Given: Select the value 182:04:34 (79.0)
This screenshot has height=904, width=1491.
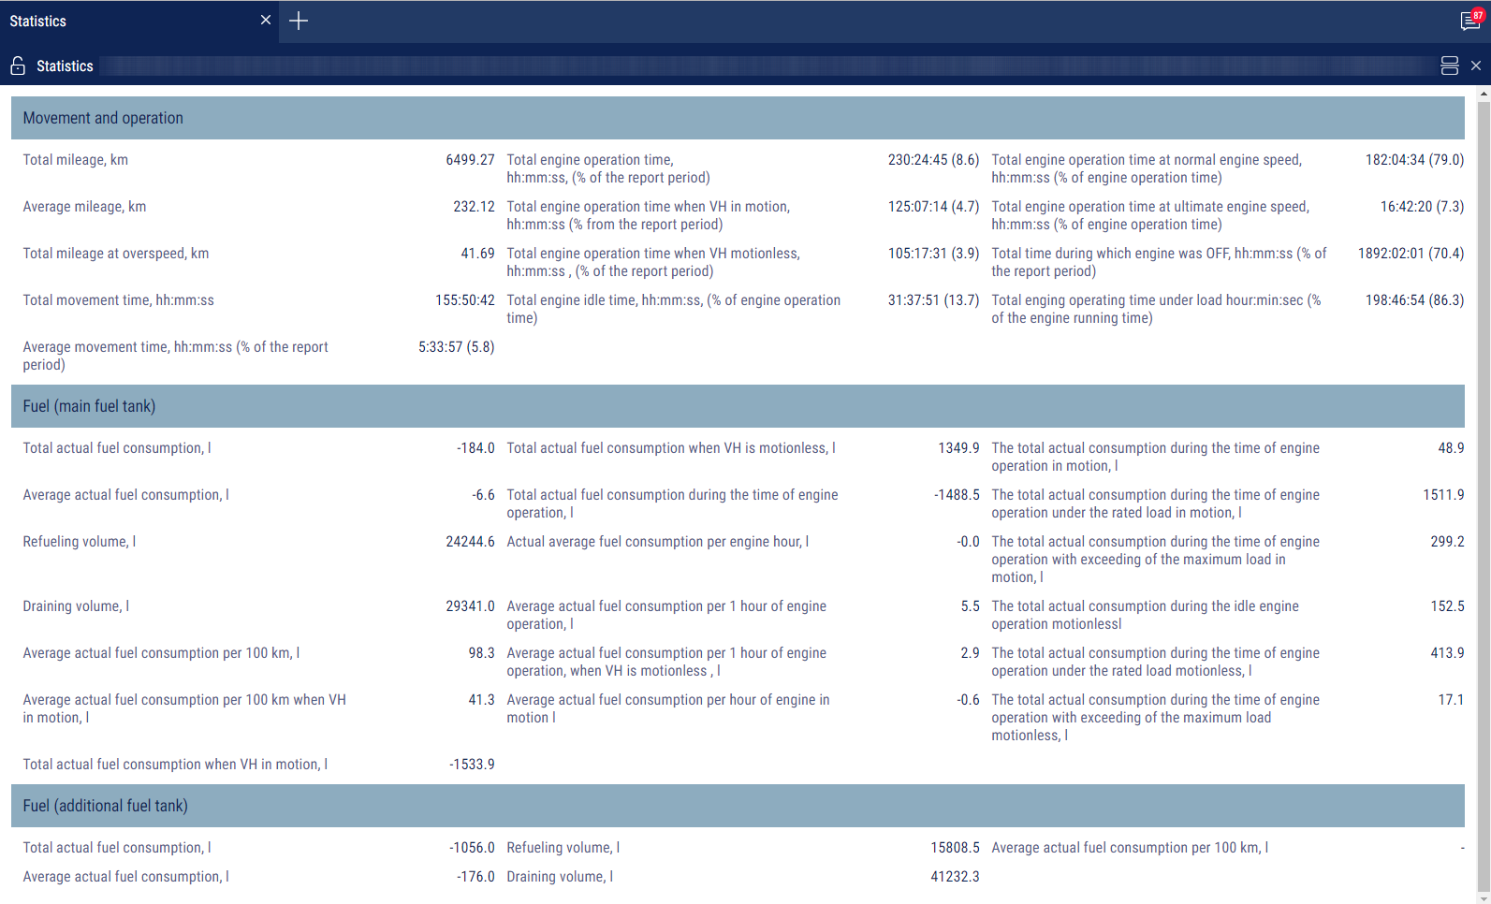Looking at the screenshot, I should 1414,160.
